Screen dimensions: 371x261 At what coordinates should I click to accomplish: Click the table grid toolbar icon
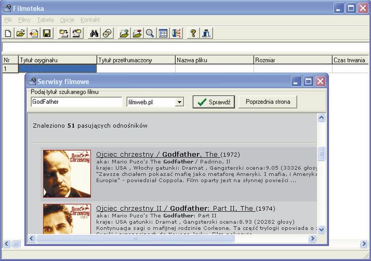click(163, 33)
